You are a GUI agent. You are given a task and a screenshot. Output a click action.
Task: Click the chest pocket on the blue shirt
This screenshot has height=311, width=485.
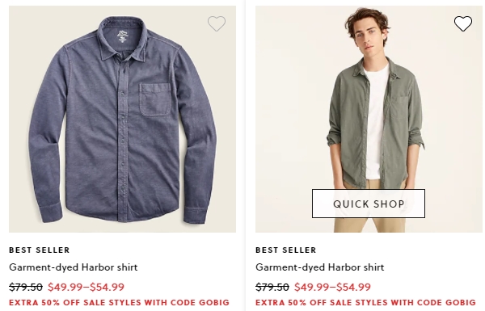tap(155, 99)
